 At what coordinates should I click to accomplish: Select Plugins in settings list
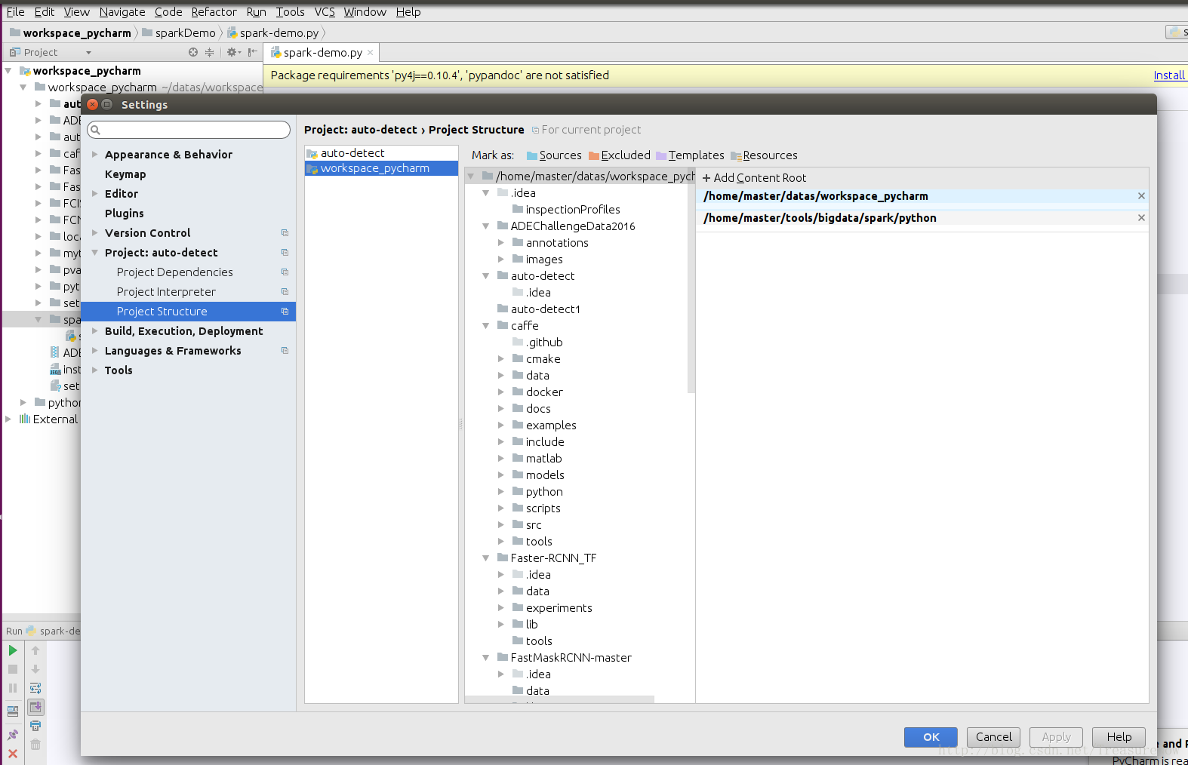(x=124, y=214)
